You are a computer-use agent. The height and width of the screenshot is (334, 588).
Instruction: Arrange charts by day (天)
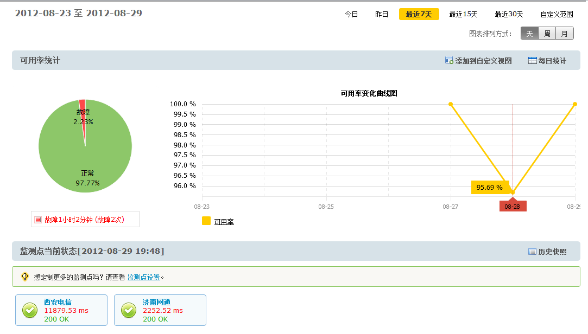(x=529, y=34)
